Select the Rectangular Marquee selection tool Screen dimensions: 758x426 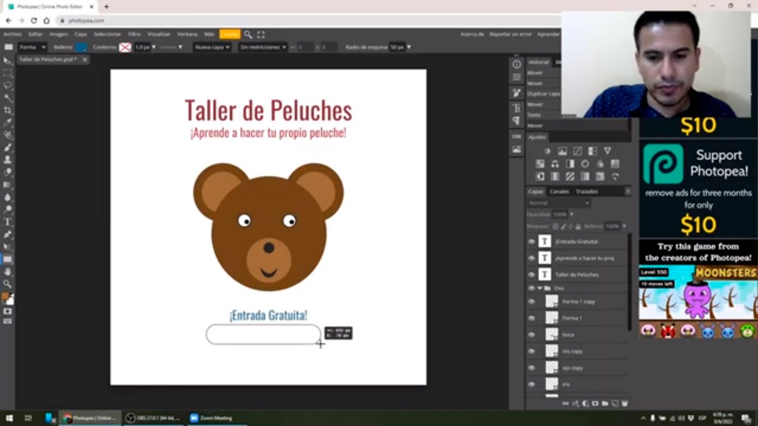tap(8, 73)
